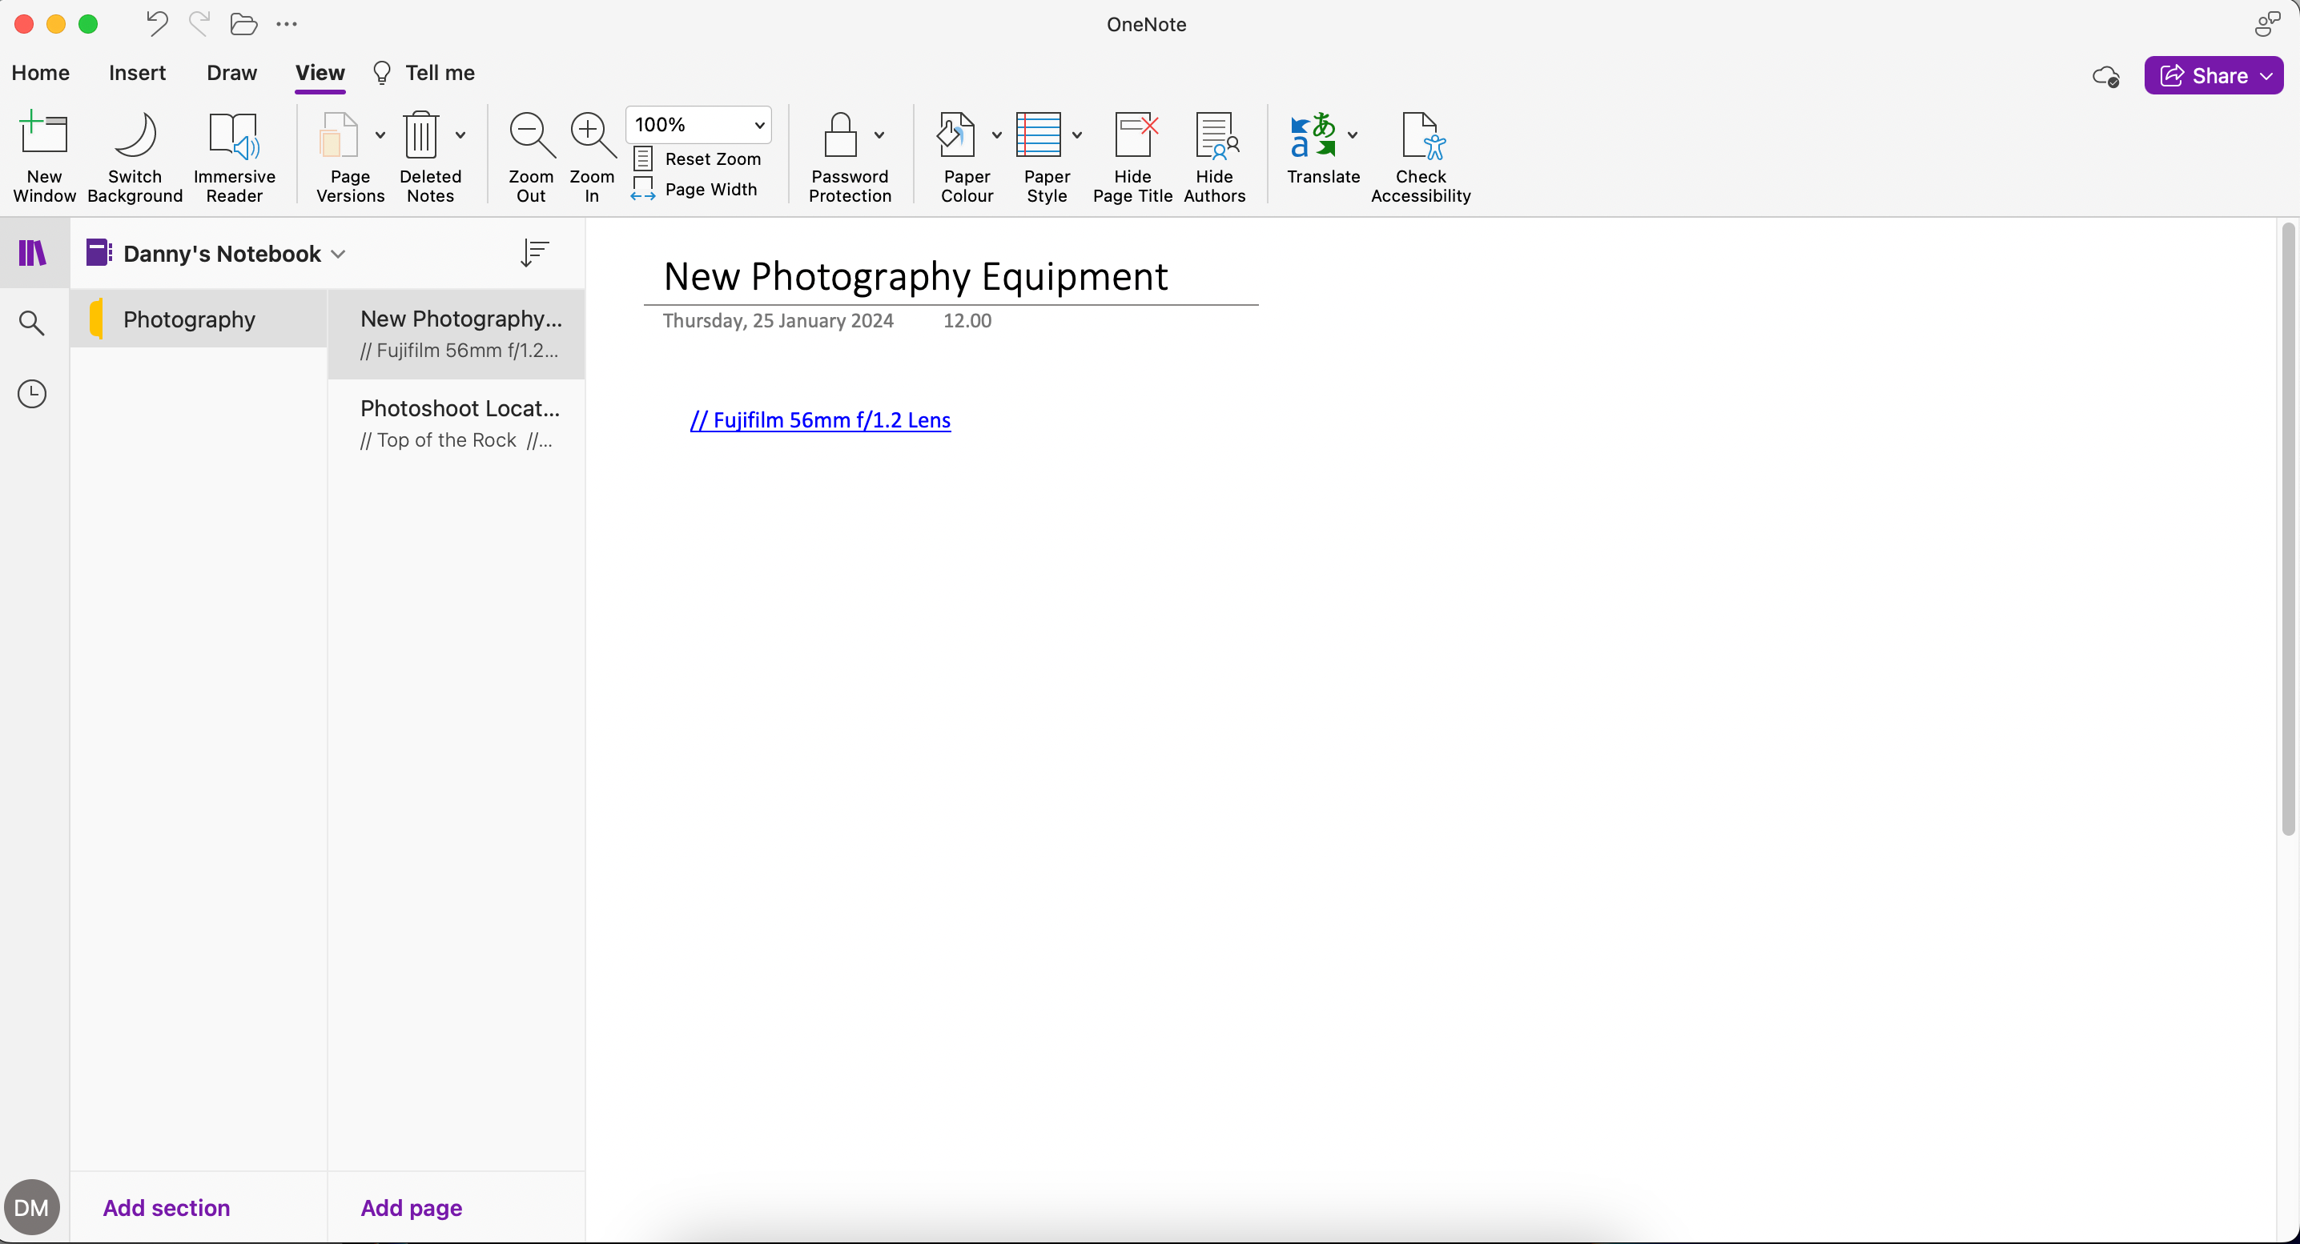Add a new section
Image resolution: width=2300 pixels, height=1244 pixels.
click(x=167, y=1207)
